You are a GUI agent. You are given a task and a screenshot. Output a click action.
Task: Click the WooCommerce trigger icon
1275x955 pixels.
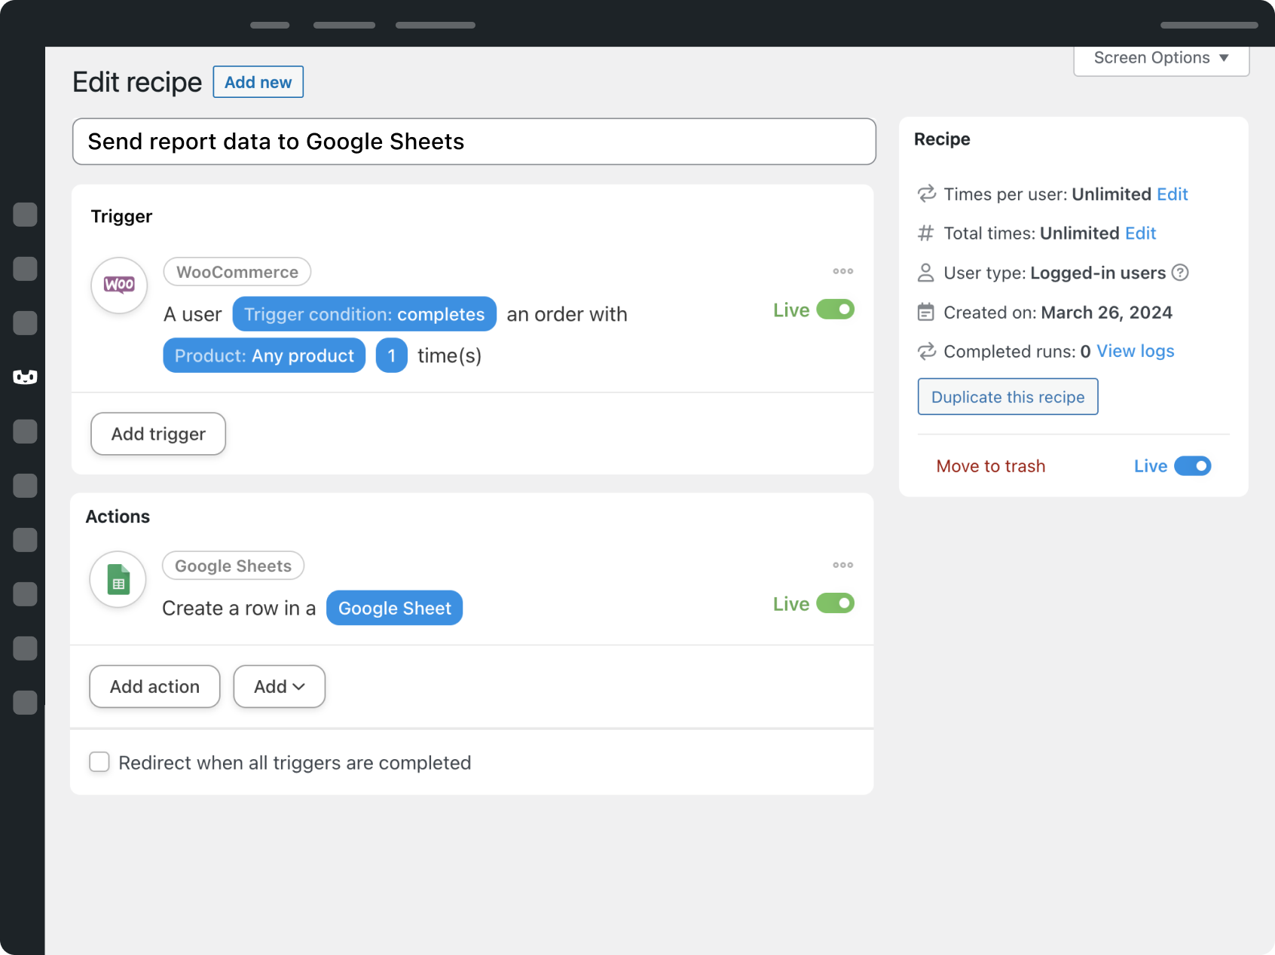[118, 285]
